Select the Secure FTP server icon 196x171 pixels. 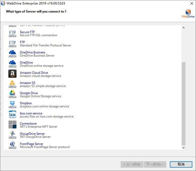pyautogui.click(x=12, y=34)
